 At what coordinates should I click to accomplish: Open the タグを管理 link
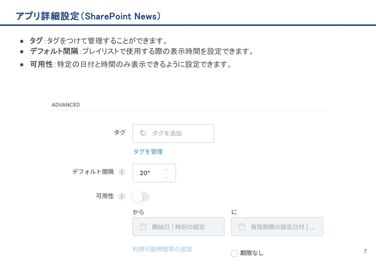coord(148,152)
